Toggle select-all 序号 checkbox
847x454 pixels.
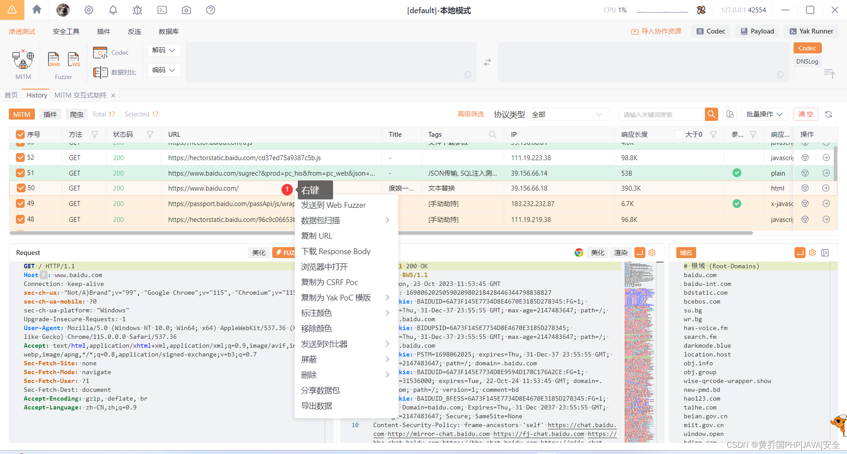click(x=20, y=135)
